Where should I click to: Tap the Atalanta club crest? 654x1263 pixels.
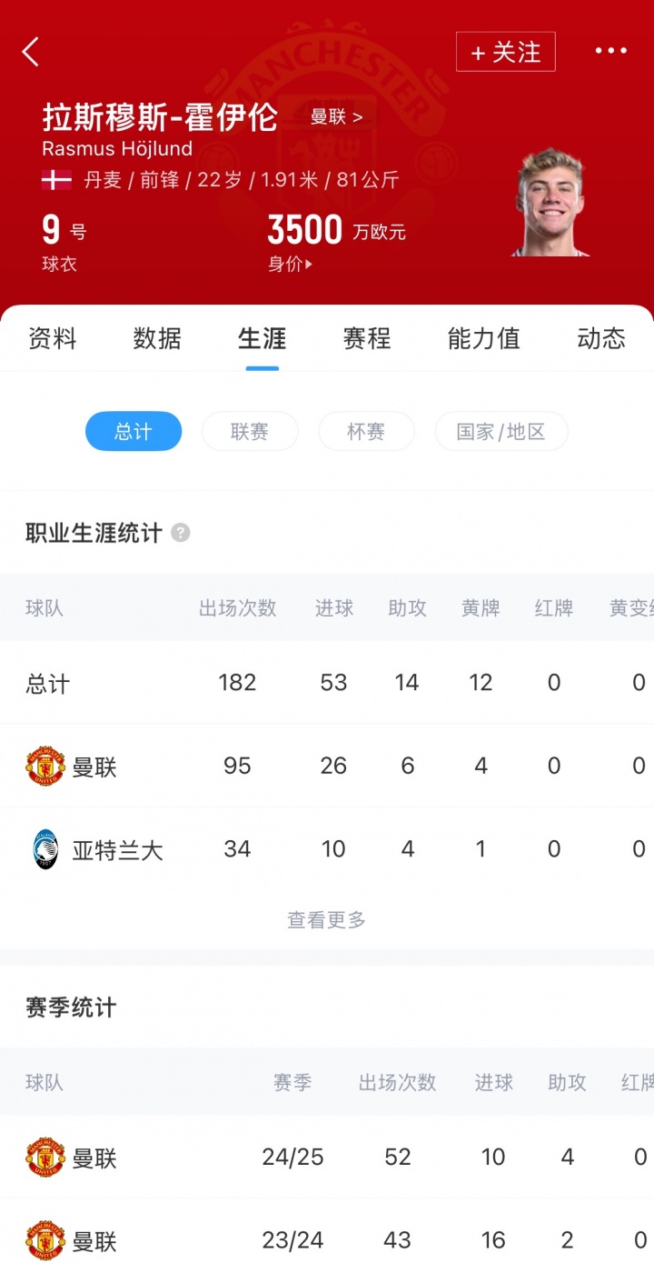tap(45, 849)
